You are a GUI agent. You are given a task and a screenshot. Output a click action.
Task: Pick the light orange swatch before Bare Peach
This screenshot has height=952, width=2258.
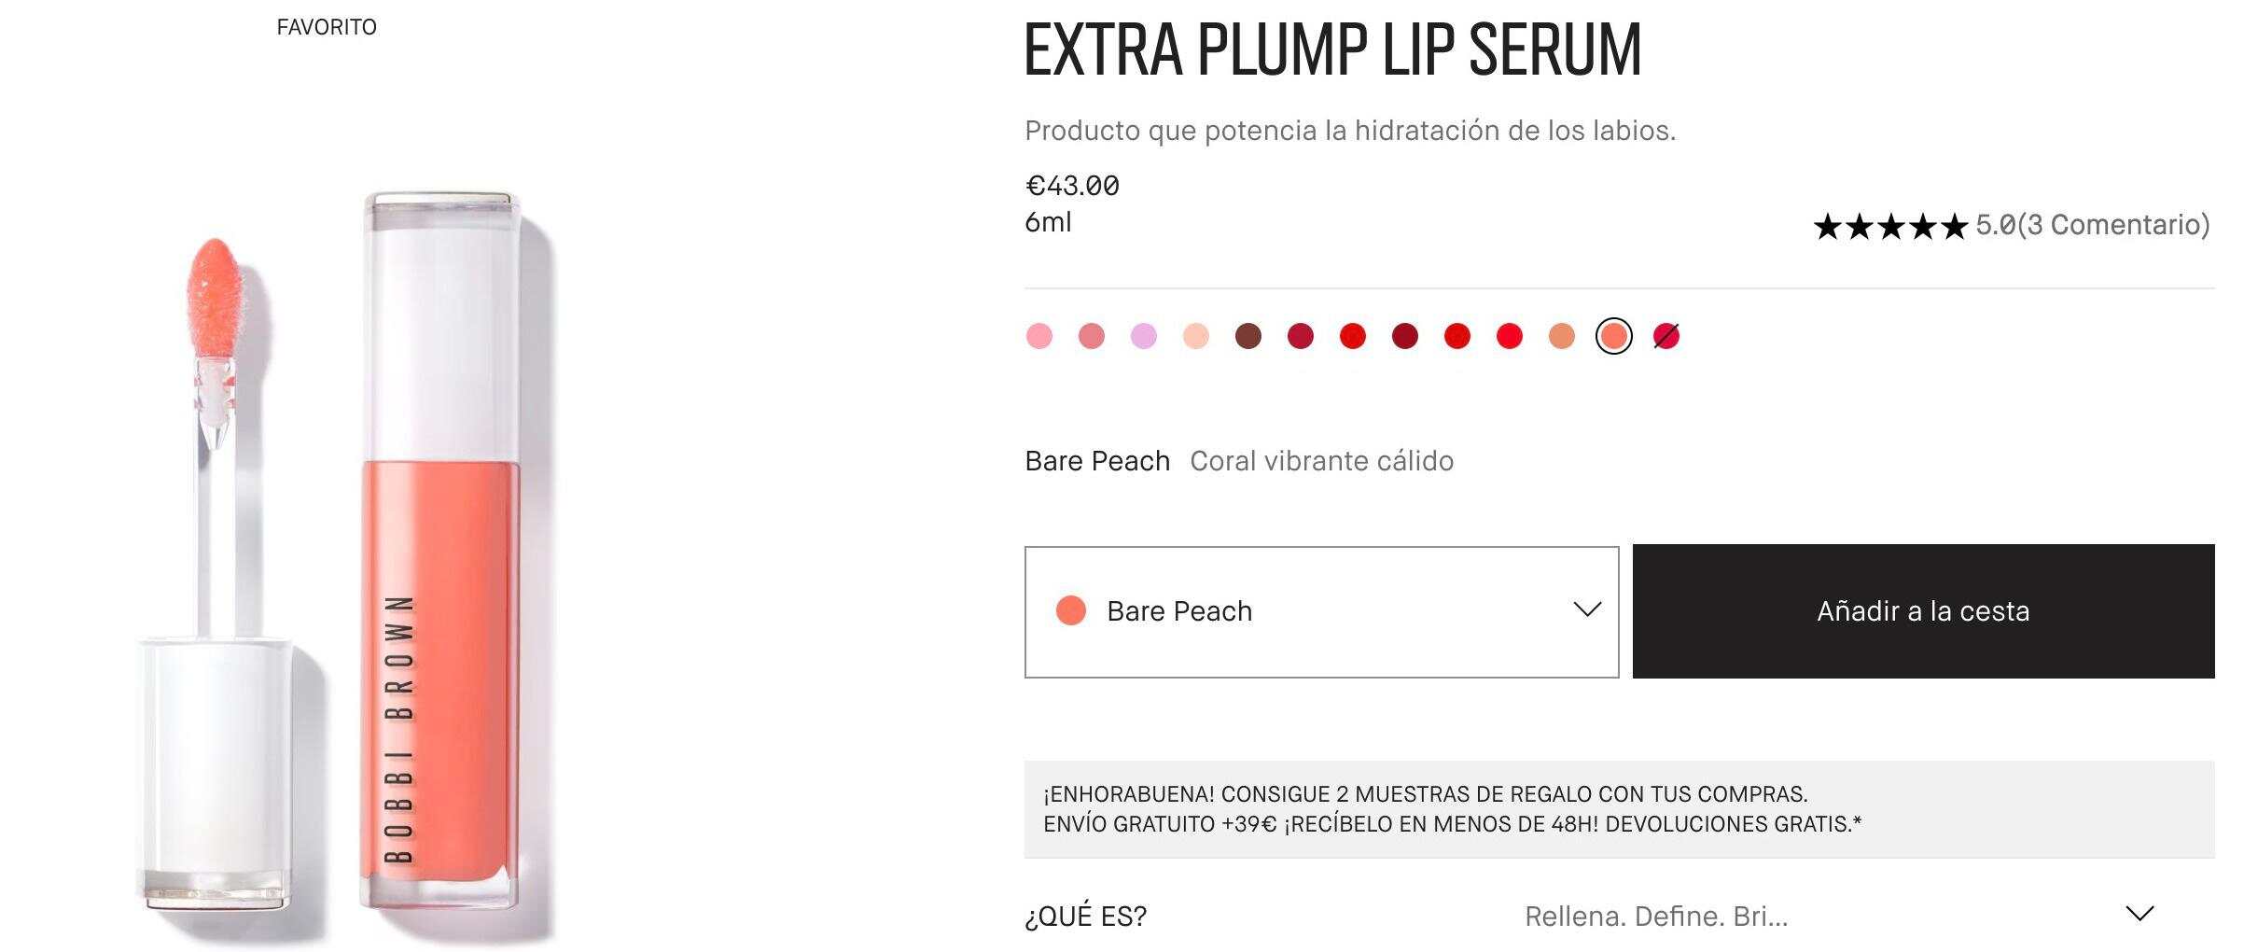coord(1561,336)
